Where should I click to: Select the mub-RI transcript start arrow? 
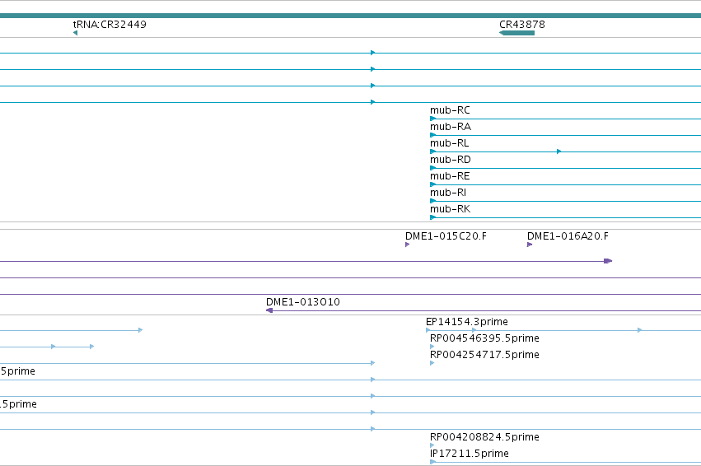coord(432,202)
